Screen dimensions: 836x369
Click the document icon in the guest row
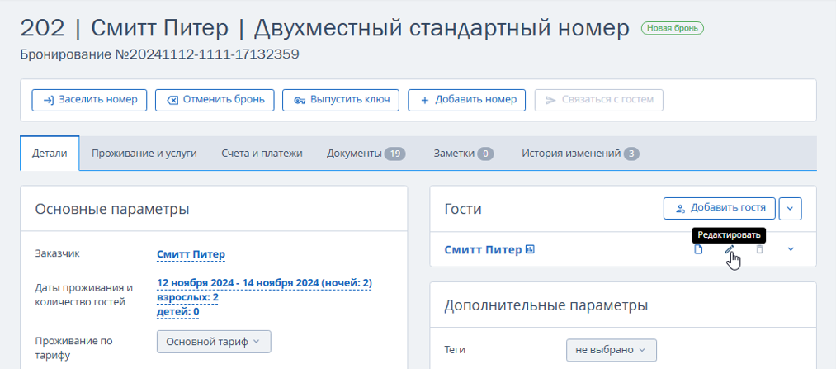(698, 250)
